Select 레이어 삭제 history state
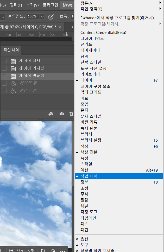164x252 pixels. click(x=37, y=61)
